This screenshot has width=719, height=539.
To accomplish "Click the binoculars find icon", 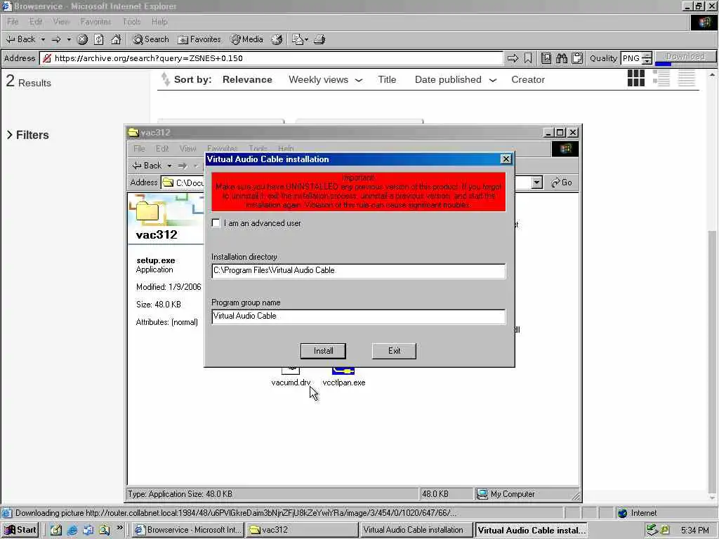I will [x=562, y=58].
